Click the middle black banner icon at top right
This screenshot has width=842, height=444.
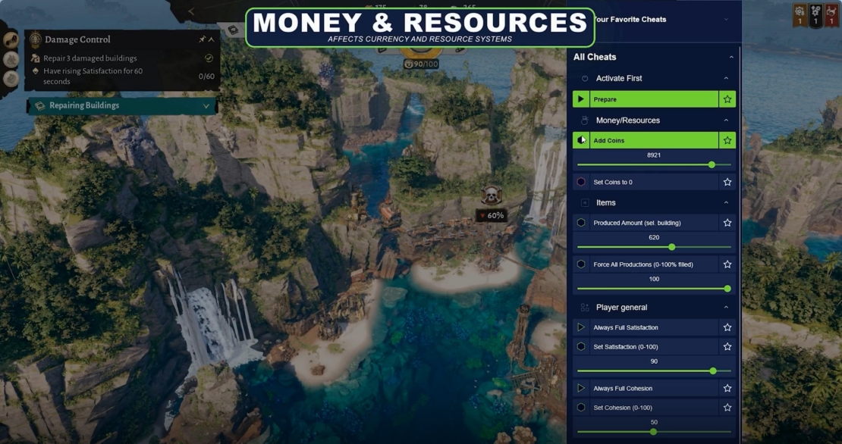pos(815,15)
